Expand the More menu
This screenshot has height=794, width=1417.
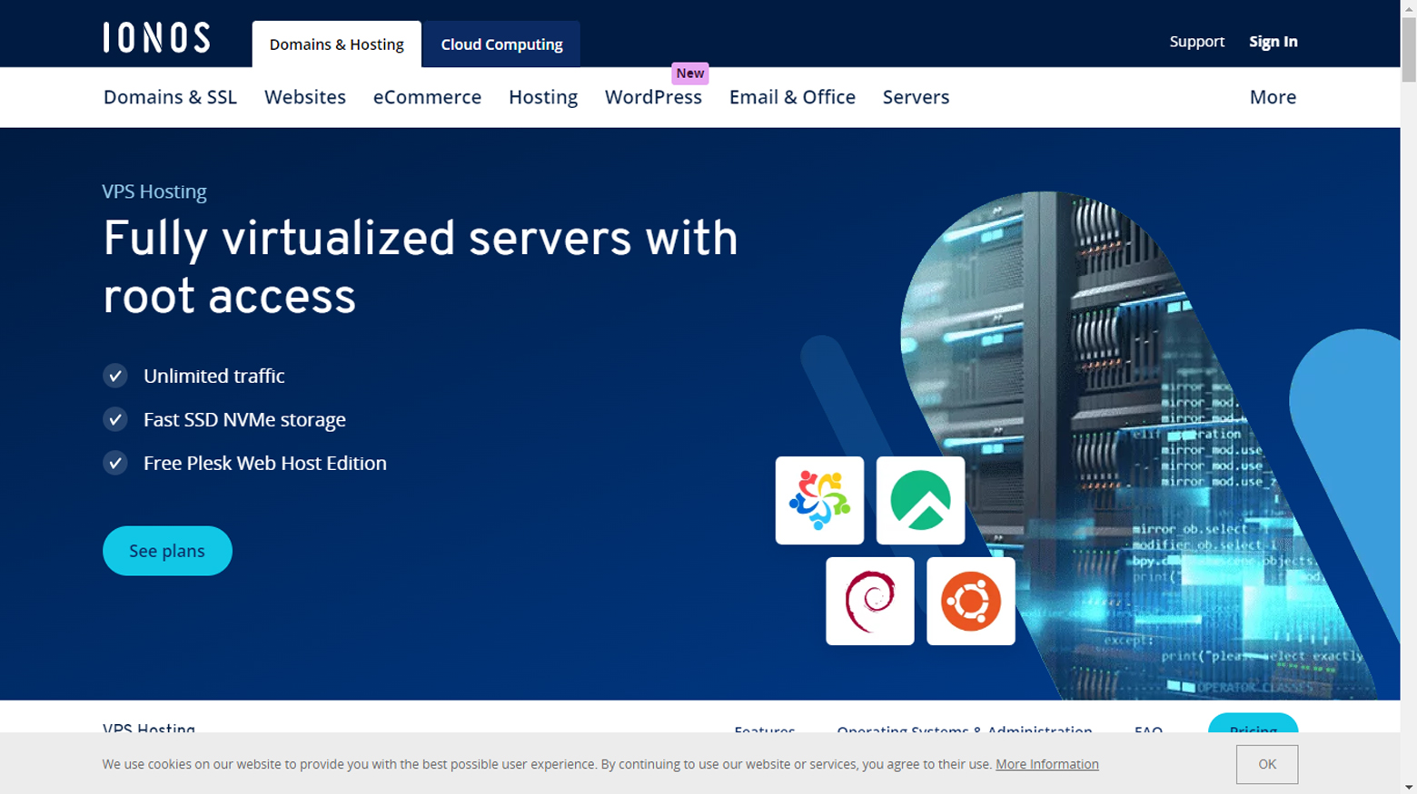1273,97
